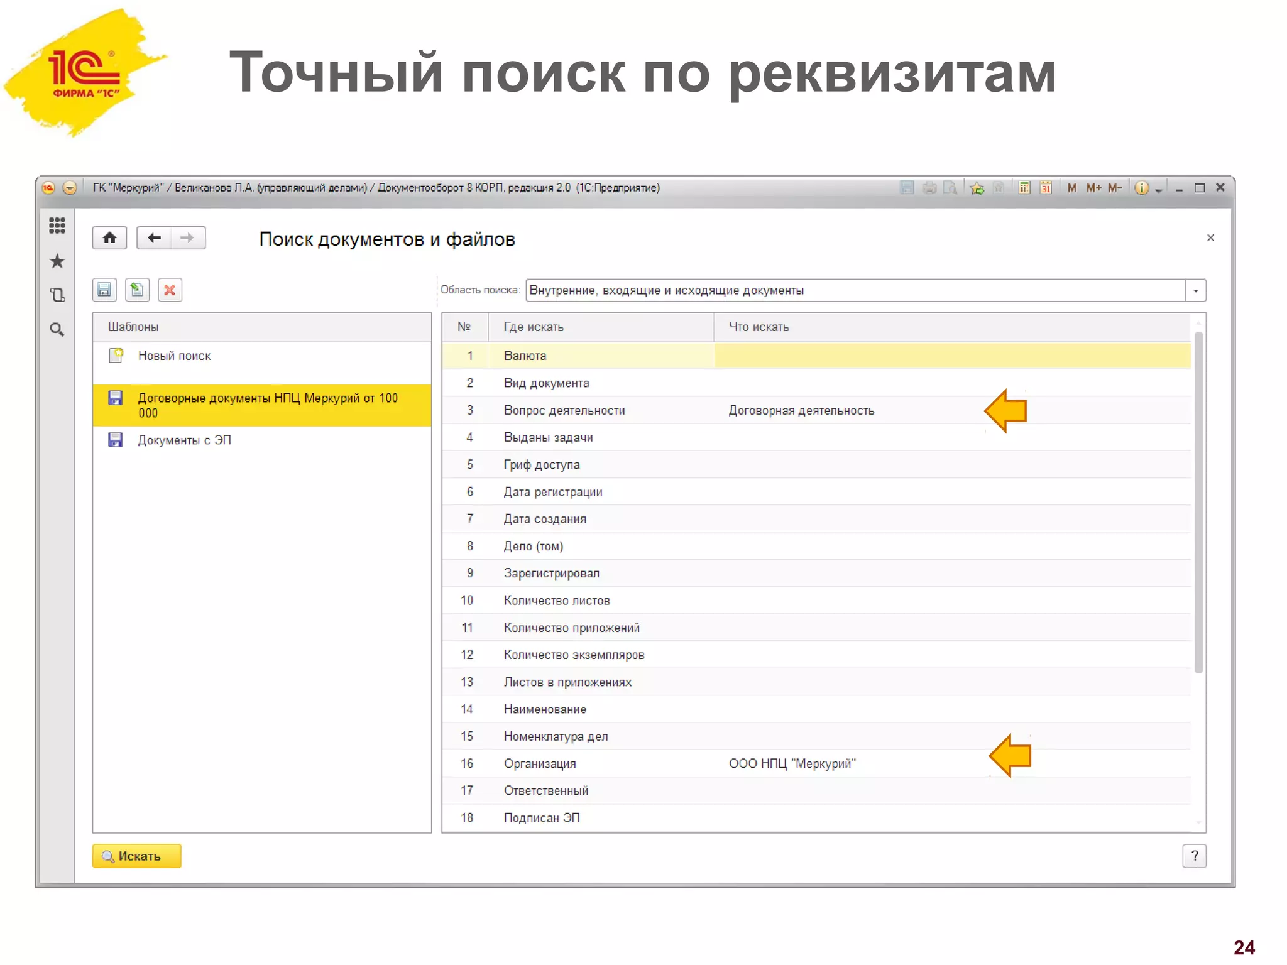
Task: Select the 'Количество приложений' row
Action: (816, 628)
